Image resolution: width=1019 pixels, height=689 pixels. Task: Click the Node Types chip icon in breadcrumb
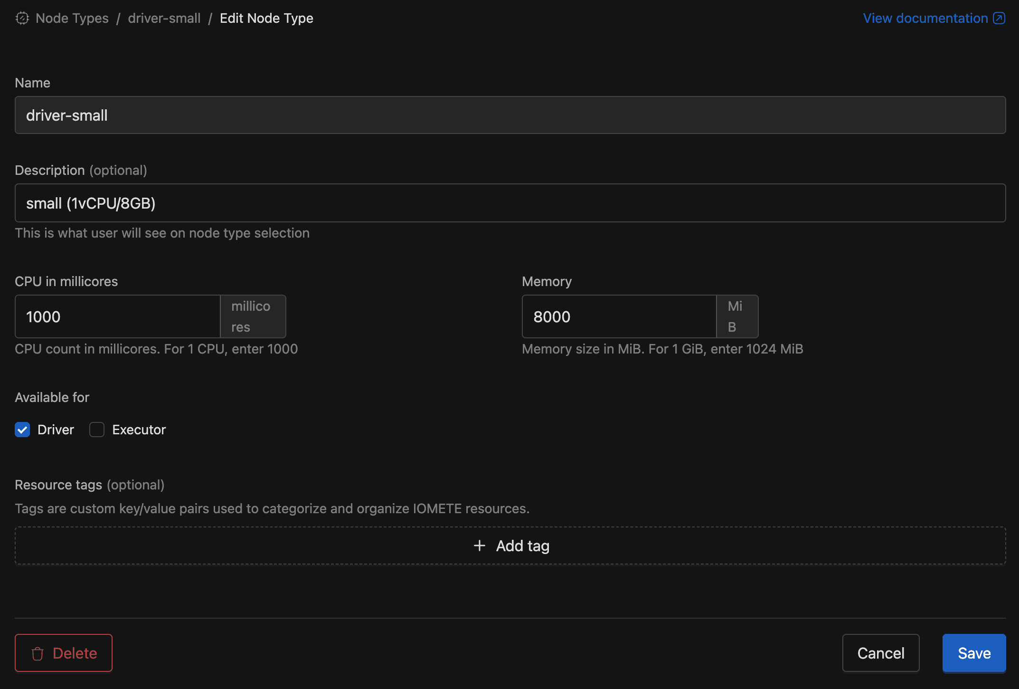tap(22, 19)
